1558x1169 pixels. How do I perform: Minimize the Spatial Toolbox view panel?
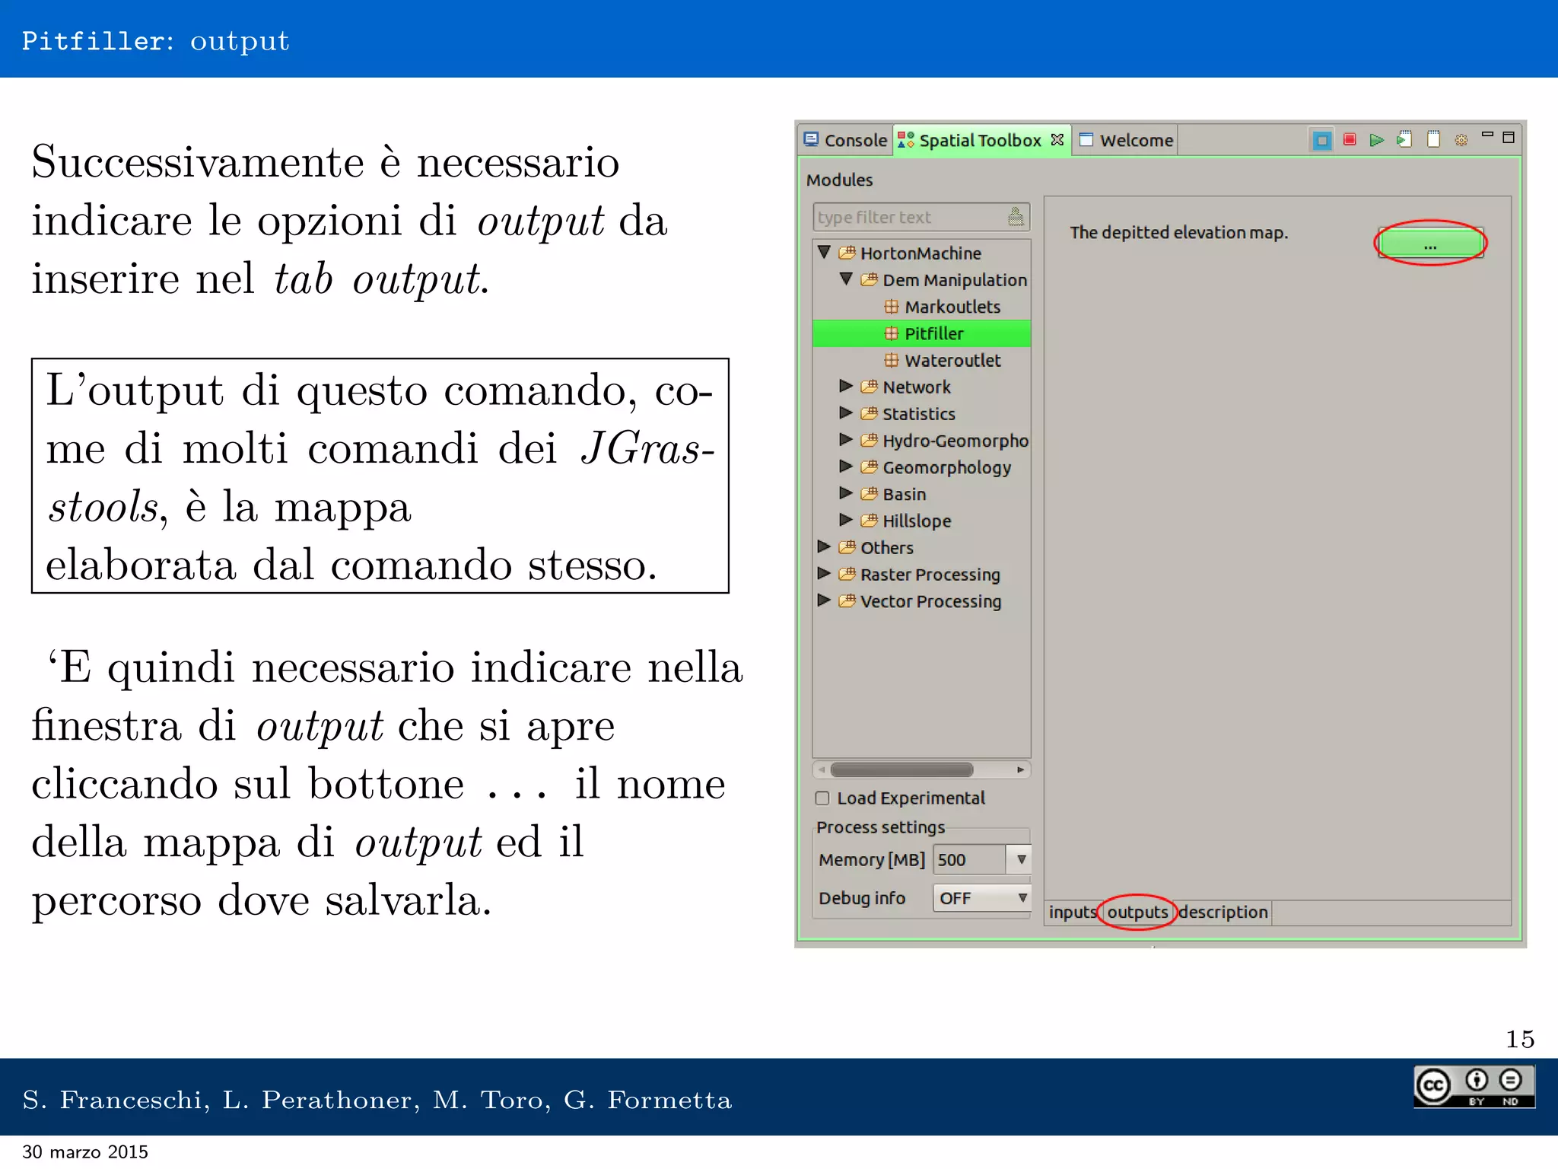(1487, 135)
